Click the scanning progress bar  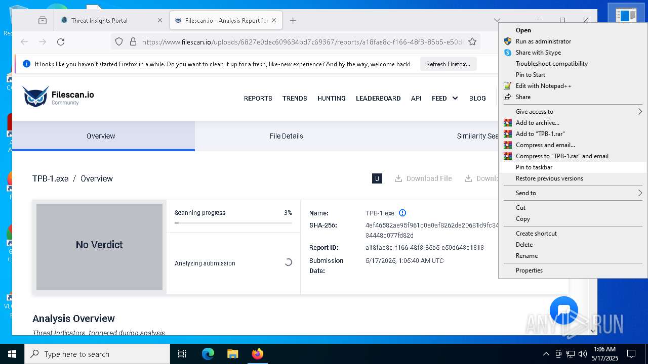(233, 222)
